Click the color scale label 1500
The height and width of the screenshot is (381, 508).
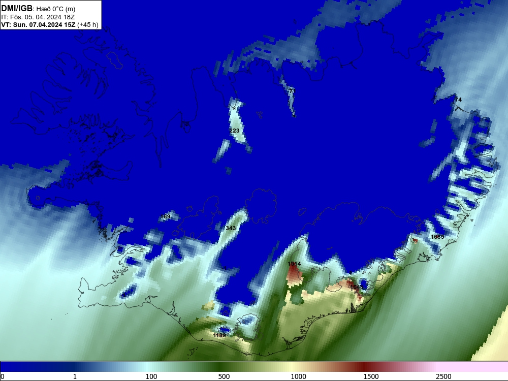click(x=371, y=376)
